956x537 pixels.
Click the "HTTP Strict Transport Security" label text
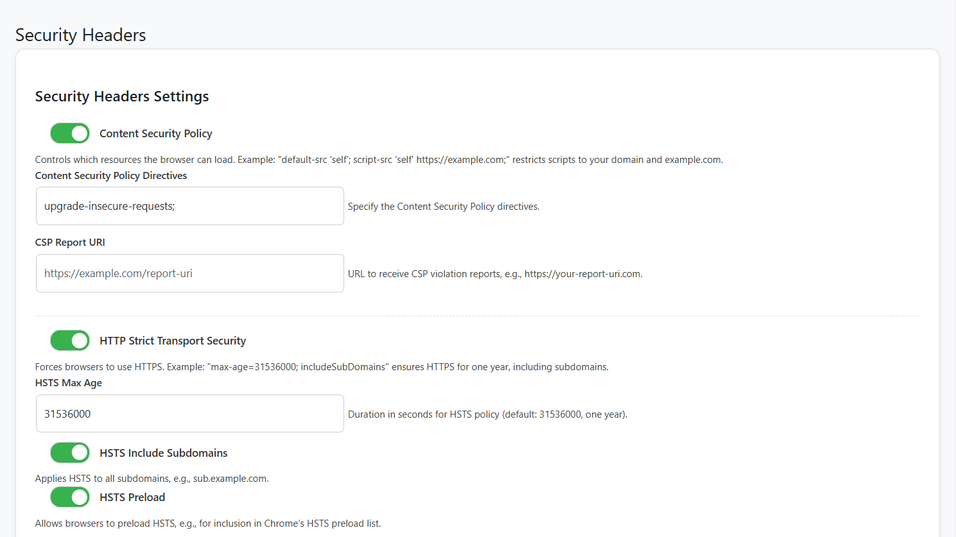pyautogui.click(x=173, y=341)
